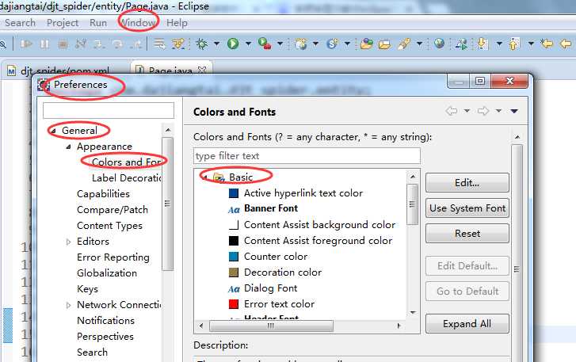This screenshot has height=362, width=576.
Task: Open the Project menu
Action: [x=63, y=23]
